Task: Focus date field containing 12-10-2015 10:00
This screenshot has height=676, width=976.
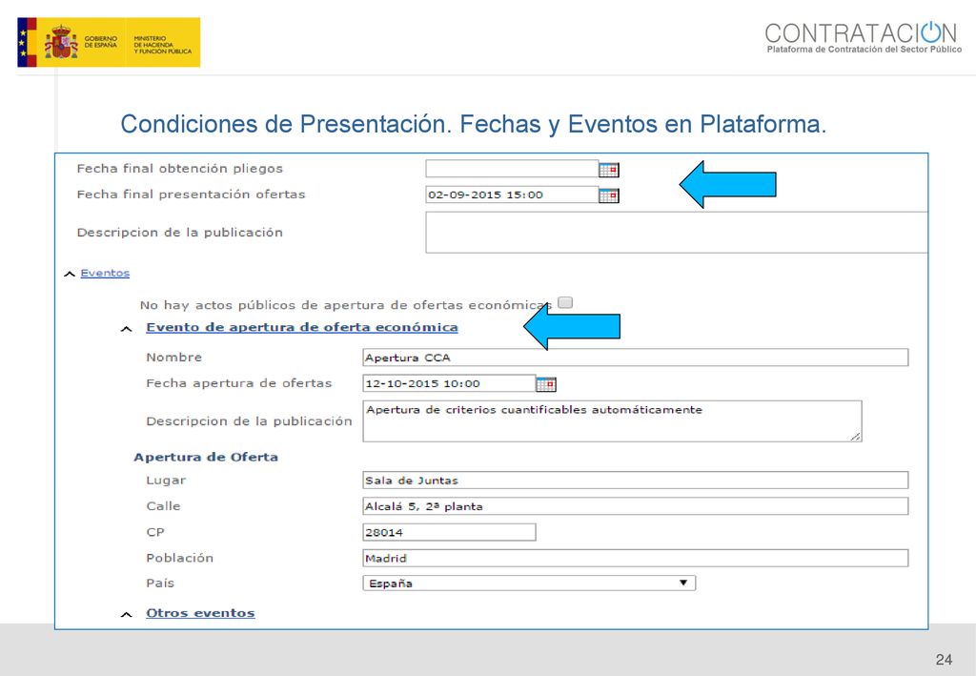Action: pos(449,383)
